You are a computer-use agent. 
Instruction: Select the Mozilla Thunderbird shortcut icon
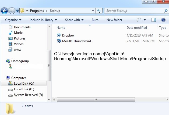59,41
